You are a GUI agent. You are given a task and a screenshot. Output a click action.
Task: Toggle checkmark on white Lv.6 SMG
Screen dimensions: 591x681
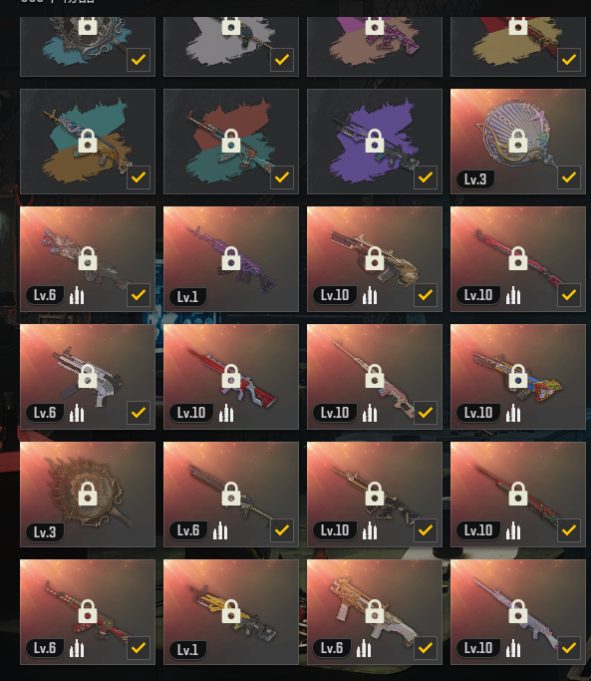click(139, 413)
